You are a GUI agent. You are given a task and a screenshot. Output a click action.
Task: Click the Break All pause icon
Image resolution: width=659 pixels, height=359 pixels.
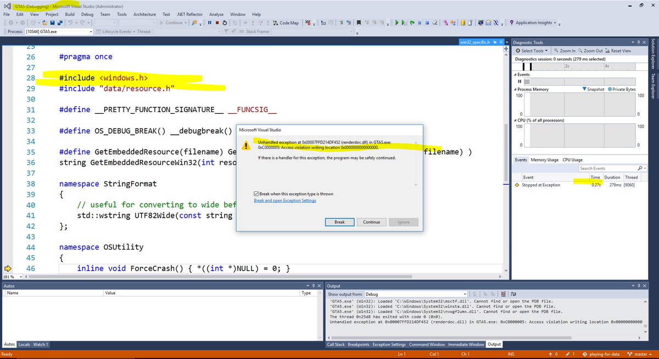click(x=209, y=23)
